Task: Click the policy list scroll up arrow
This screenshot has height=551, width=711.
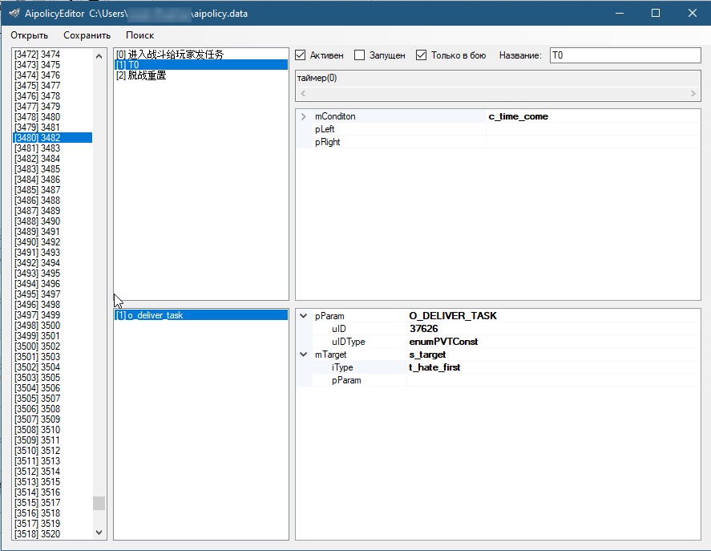Action: tap(99, 56)
